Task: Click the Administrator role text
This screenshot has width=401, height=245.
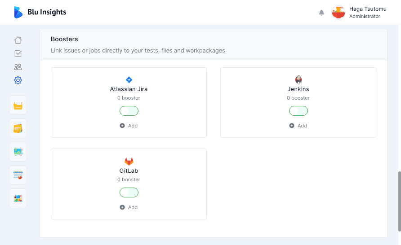Action: click(365, 16)
